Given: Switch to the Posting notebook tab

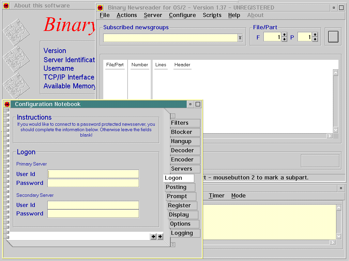Looking at the screenshot, I should point(180,187).
